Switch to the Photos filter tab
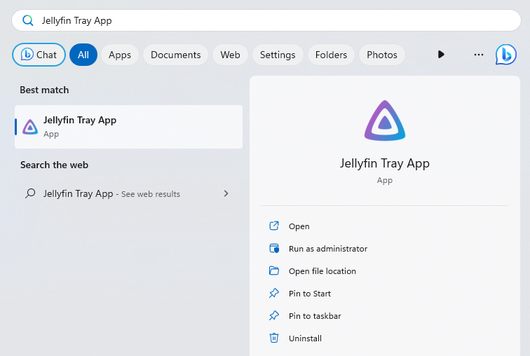Viewport: 530px width, 356px height. (x=382, y=55)
